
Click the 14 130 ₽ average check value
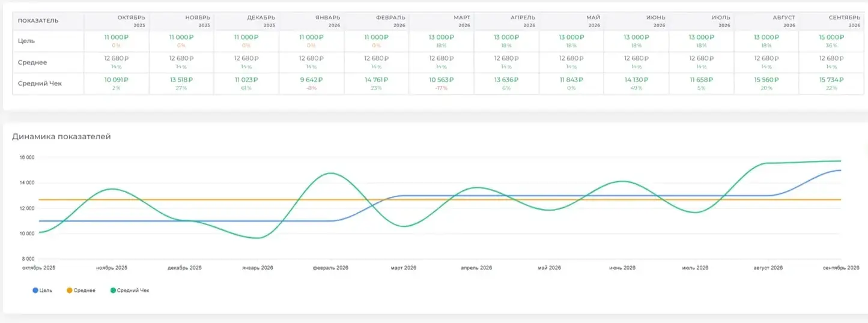636,80
